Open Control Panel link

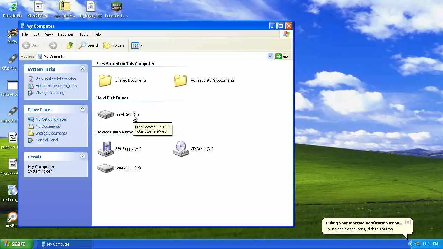[47, 140]
